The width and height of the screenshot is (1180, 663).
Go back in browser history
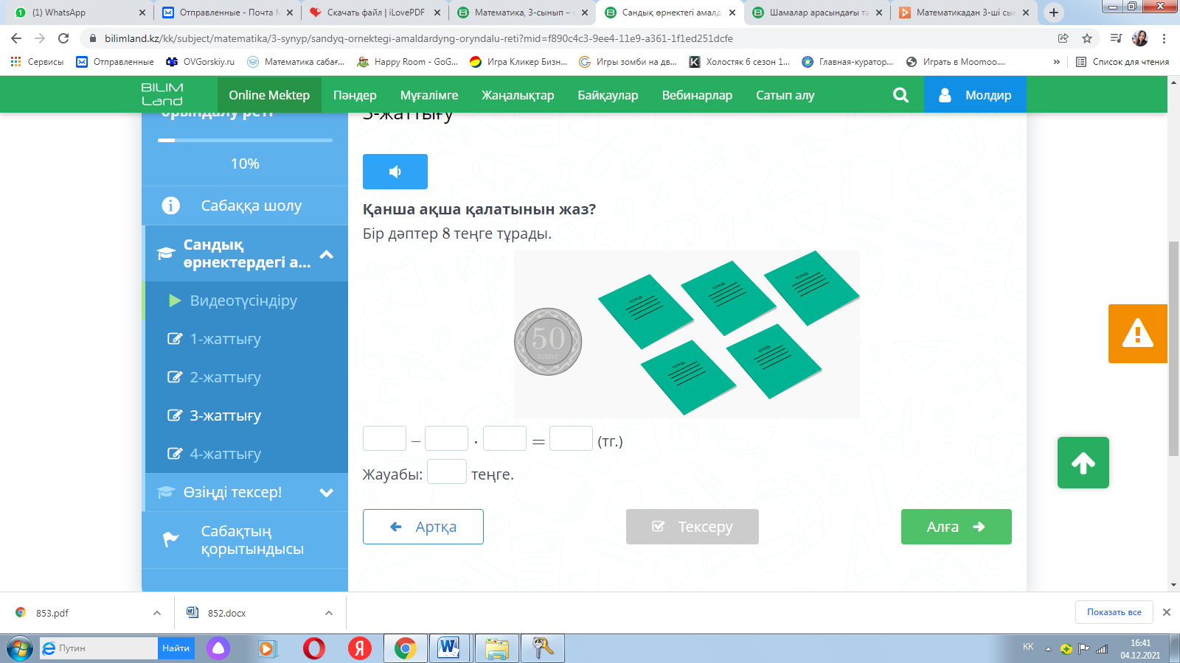point(16,38)
